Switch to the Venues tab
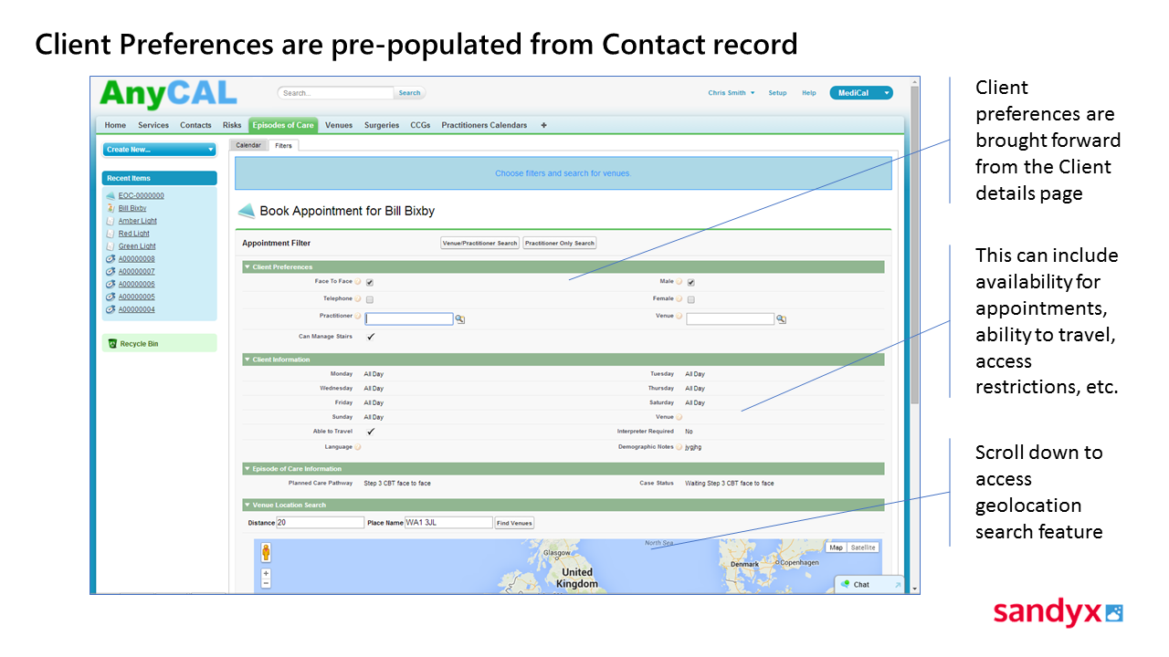 tap(339, 125)
